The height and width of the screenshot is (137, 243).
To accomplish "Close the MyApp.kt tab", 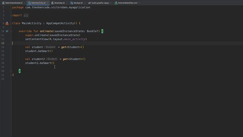I will click(x=85, y=3).
